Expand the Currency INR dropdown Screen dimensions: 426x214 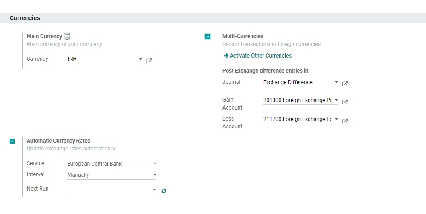click(x=140, y=59)
